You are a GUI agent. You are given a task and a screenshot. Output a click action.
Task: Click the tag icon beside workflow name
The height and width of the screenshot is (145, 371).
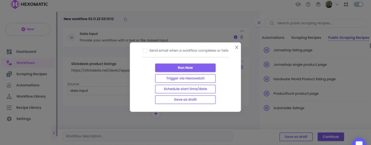click(x=126, y=19)
